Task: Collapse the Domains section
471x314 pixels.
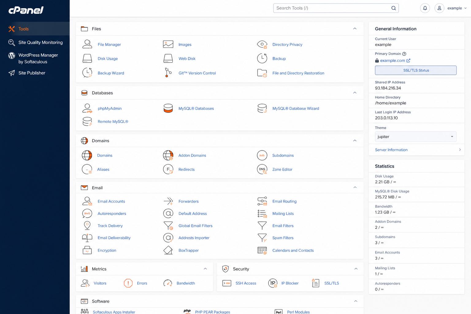Action: (x=355, y=140)
